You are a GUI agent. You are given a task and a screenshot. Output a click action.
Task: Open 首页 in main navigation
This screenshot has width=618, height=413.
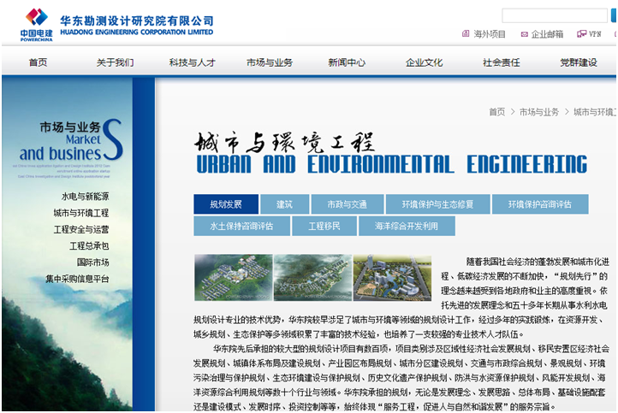(x=38, y=62)
